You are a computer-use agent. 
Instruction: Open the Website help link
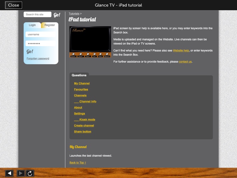coord(181,51)
